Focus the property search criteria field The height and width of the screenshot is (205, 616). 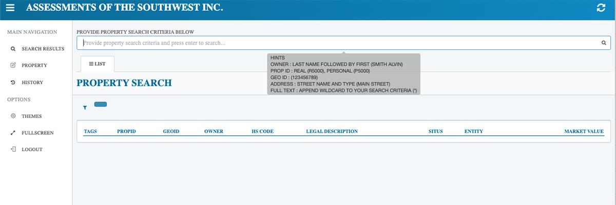point(339,43)
